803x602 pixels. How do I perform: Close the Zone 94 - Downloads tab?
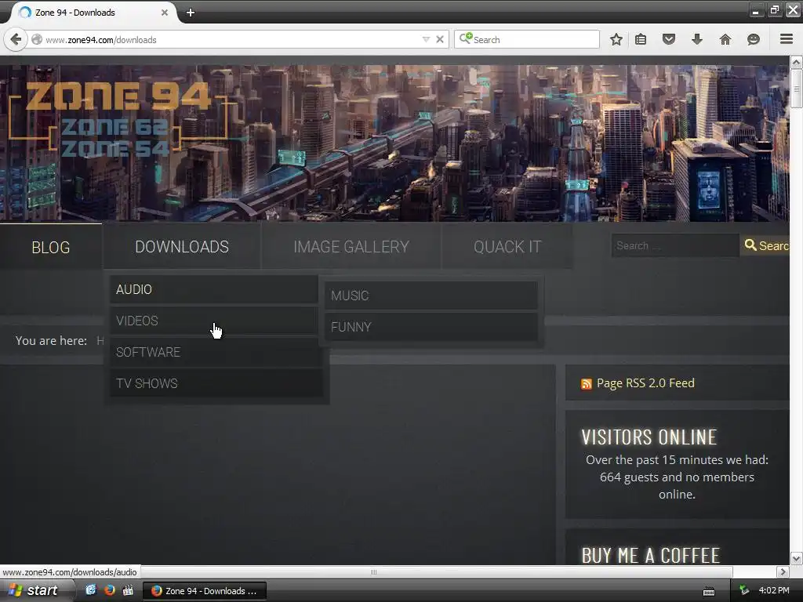coord(165,13)
